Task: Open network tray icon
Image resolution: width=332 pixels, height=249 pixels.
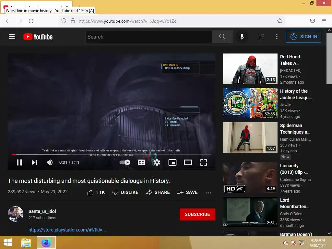Action: click(x=302, y=243)
